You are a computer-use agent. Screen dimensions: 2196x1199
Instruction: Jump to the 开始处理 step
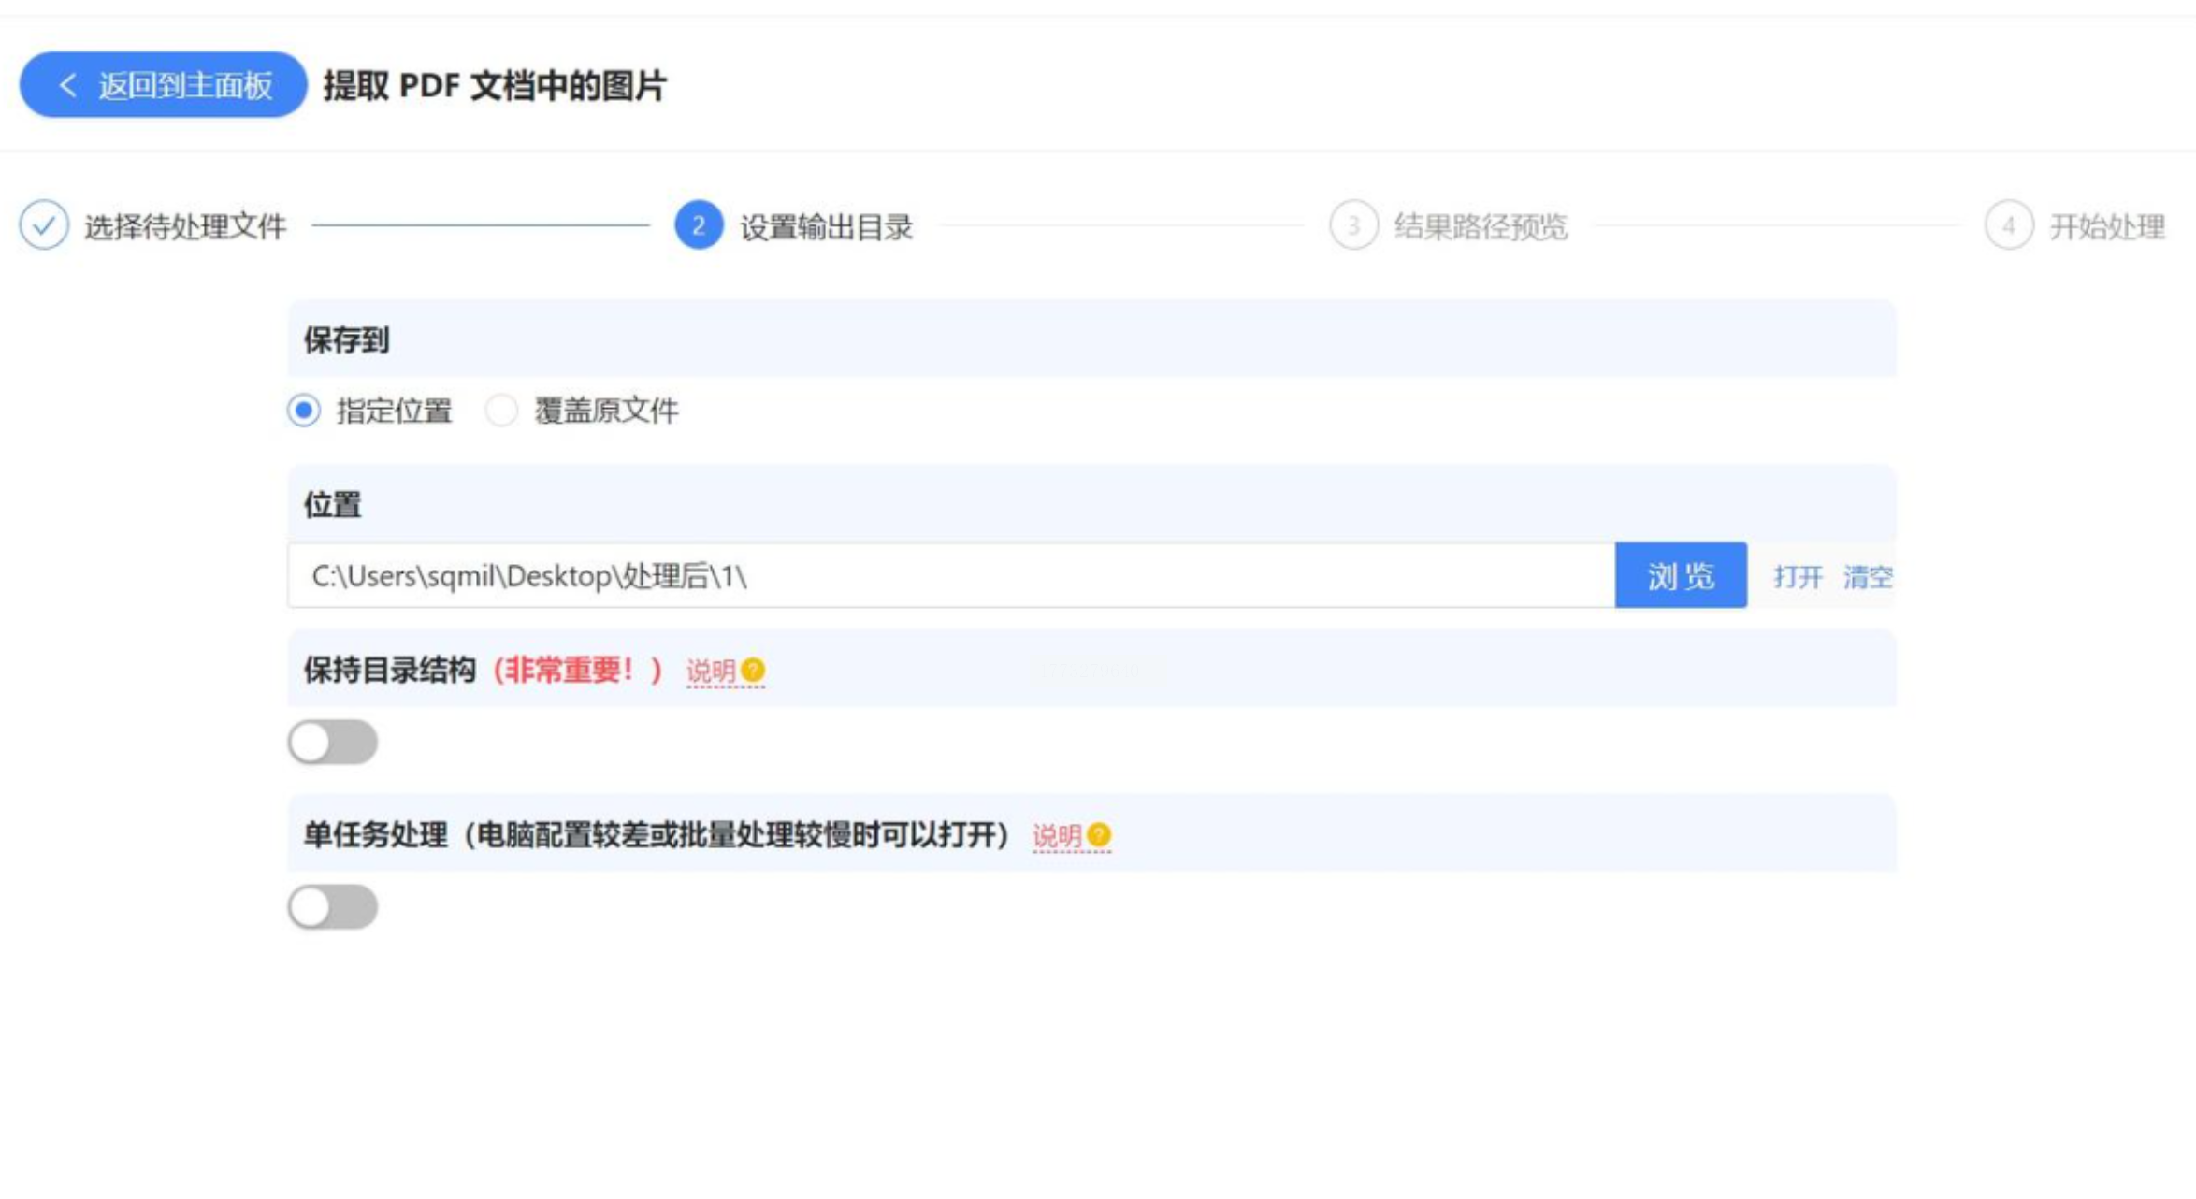pos(2106,226)
